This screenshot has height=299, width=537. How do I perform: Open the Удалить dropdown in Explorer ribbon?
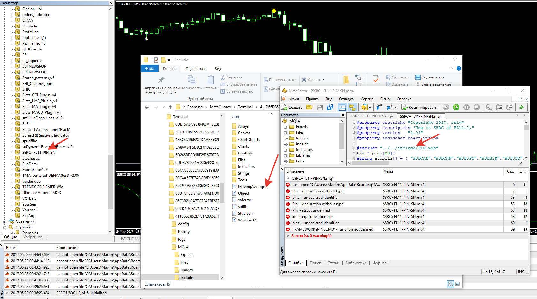[x=313, y=80]
